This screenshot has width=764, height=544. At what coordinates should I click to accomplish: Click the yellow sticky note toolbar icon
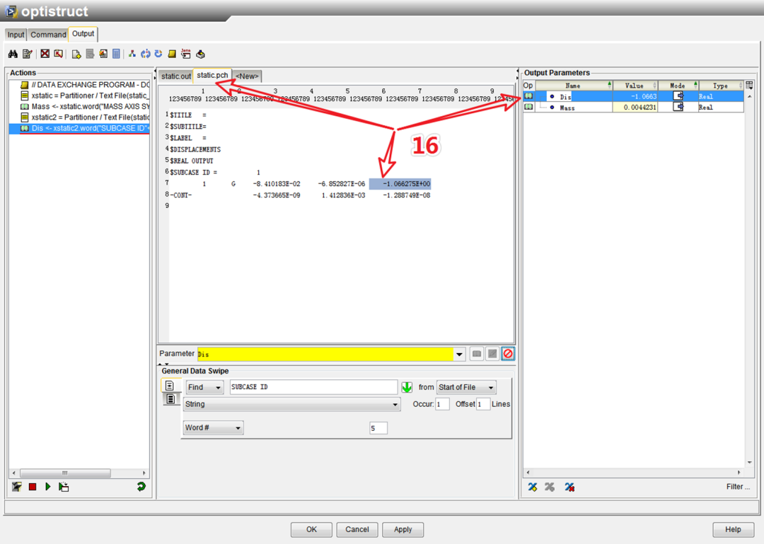point(172,54)
